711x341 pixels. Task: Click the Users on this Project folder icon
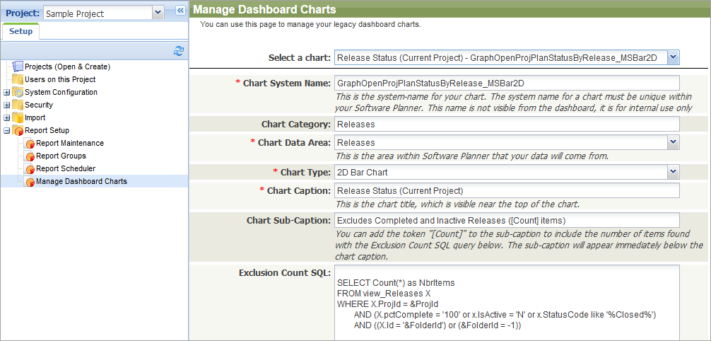coord(18,79)
